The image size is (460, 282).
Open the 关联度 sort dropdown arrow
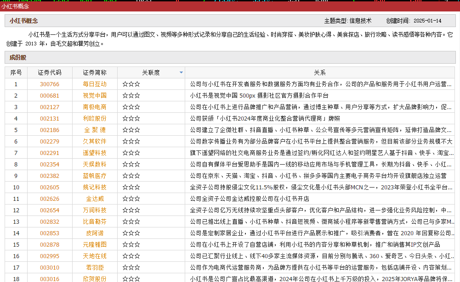click(x=181, y=72)
